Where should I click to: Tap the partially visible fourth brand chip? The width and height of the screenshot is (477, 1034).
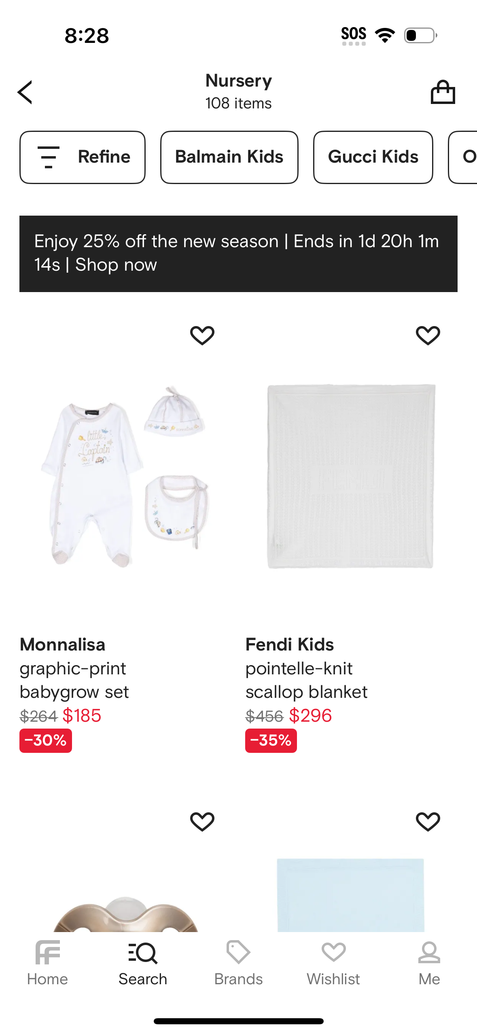pos(465,157)
